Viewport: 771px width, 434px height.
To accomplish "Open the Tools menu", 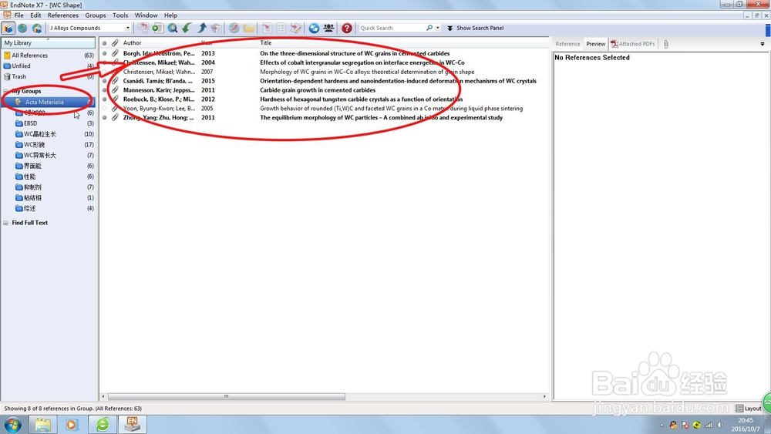I will (120, 15).
